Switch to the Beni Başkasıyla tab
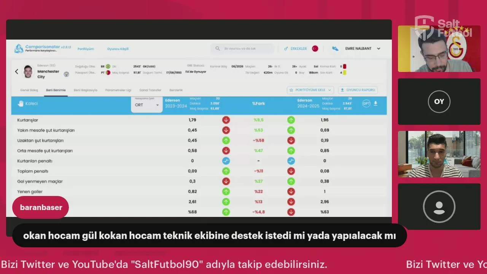Viewport: 487px width, 274px height. (86, 90)
